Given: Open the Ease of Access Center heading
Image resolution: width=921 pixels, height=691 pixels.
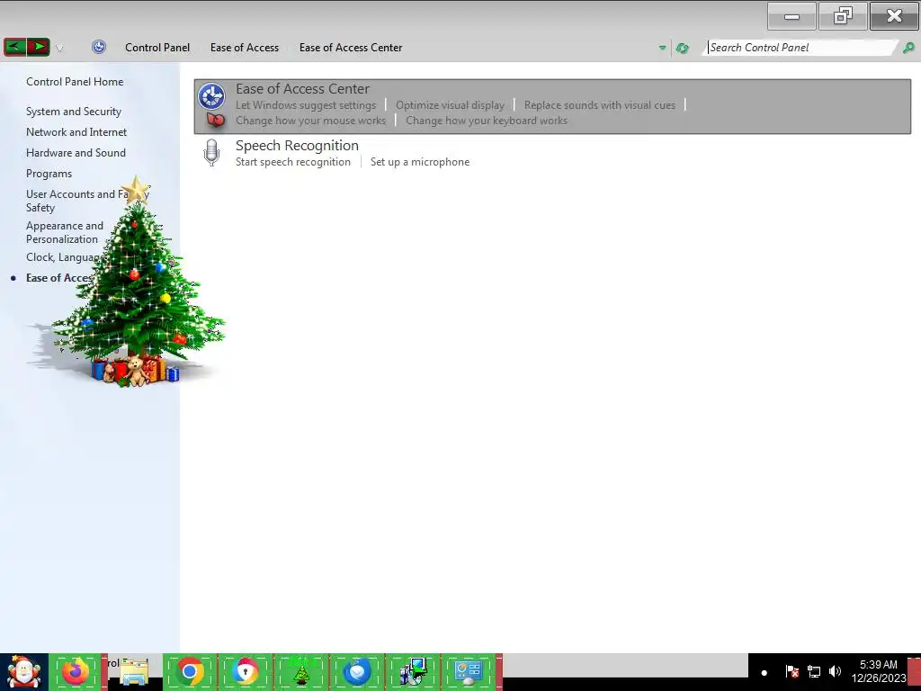Looking at the screenshot, I should pos(302,89).
